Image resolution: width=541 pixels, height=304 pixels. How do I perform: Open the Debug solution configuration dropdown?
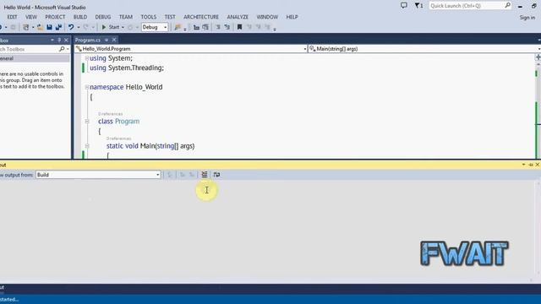point(155,27)
